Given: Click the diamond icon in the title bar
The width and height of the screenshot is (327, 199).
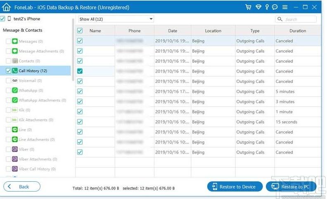Looking at the screenshot, I should click(258, 7).
